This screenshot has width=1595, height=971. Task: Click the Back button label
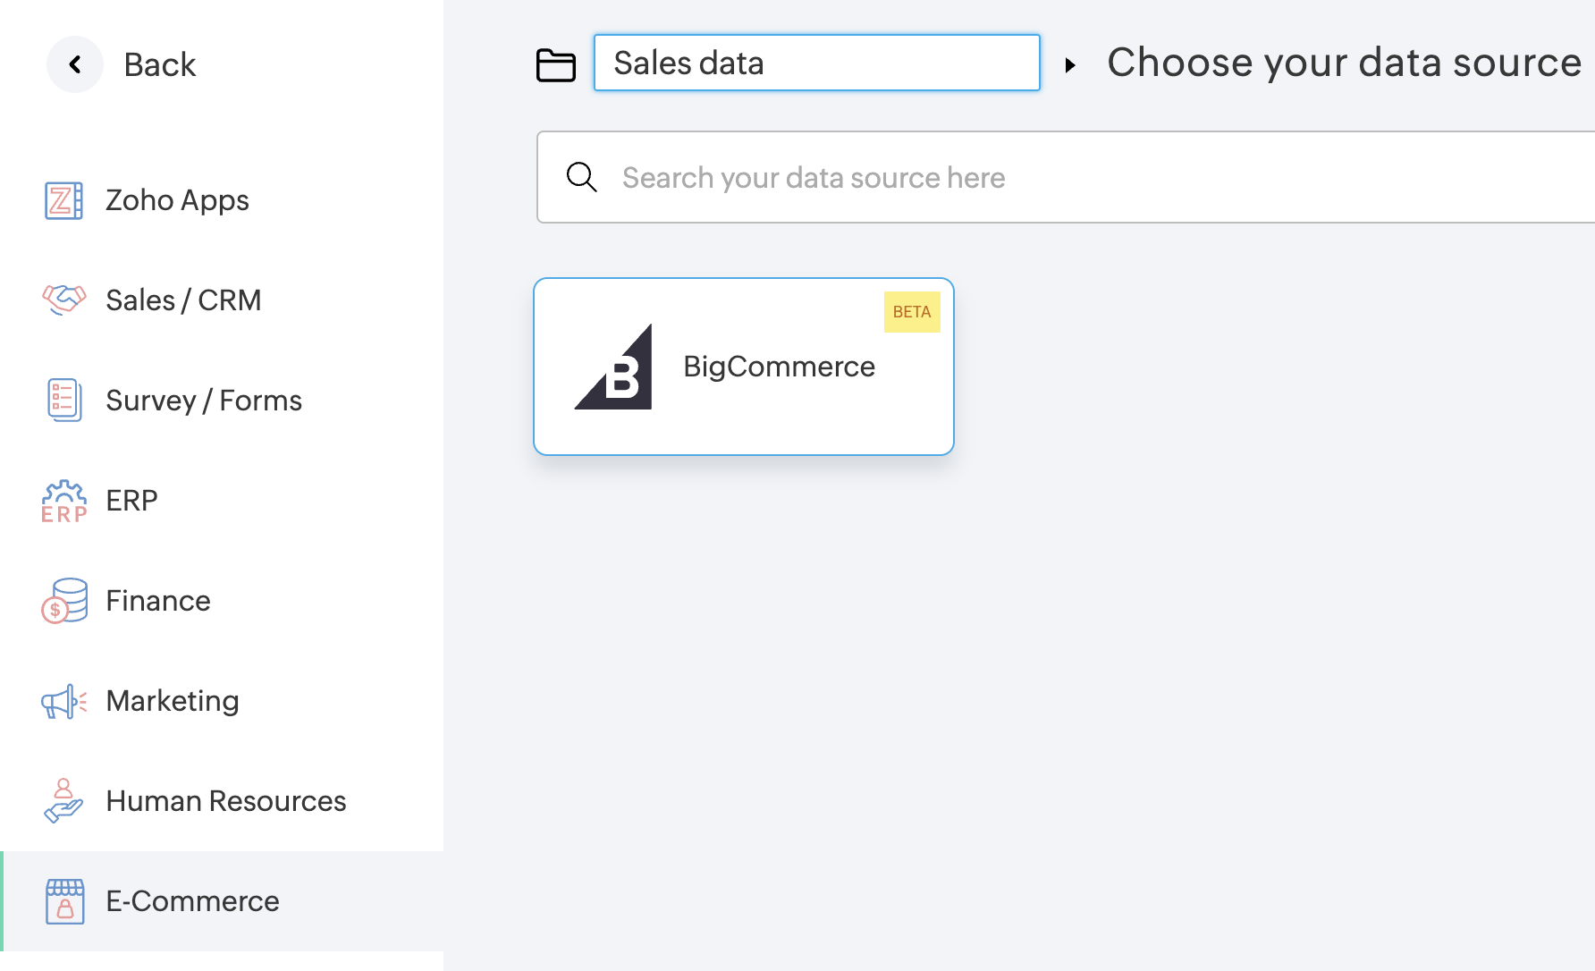[159, 64]
